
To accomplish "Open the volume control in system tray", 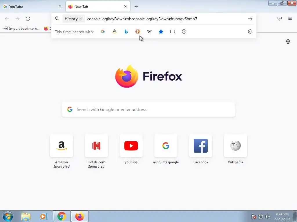I will pyautogui.click(x=268, y=217).
